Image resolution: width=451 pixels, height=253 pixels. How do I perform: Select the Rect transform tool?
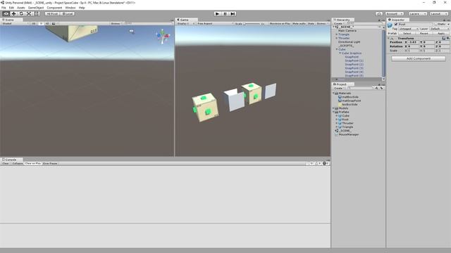pyautogui.click(x=37, y=14)
